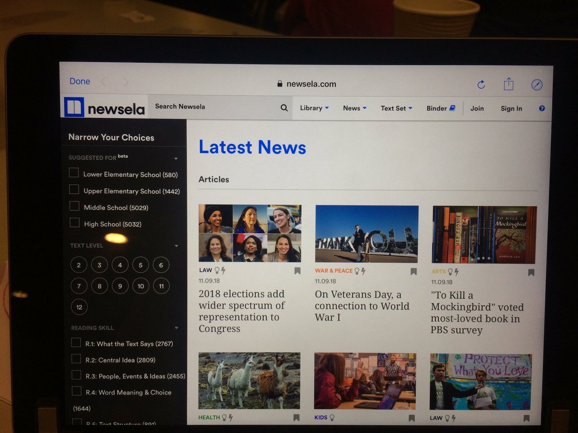Open the Binder notebook icon

click(x=452, y=108)
